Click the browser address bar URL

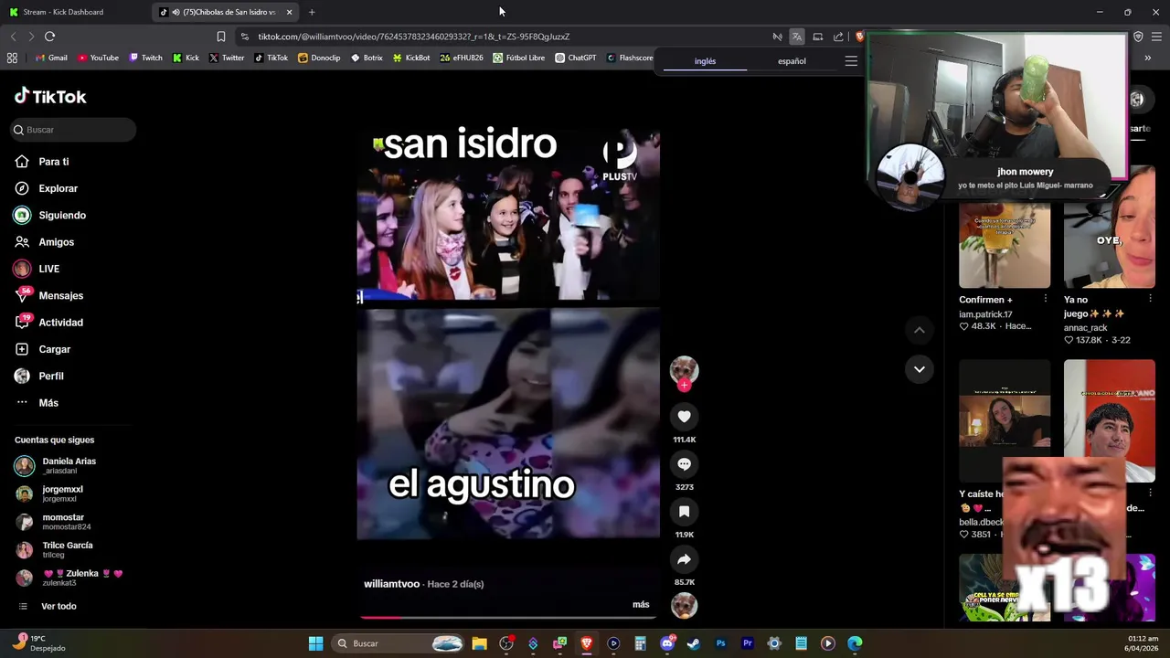(414, 37)
